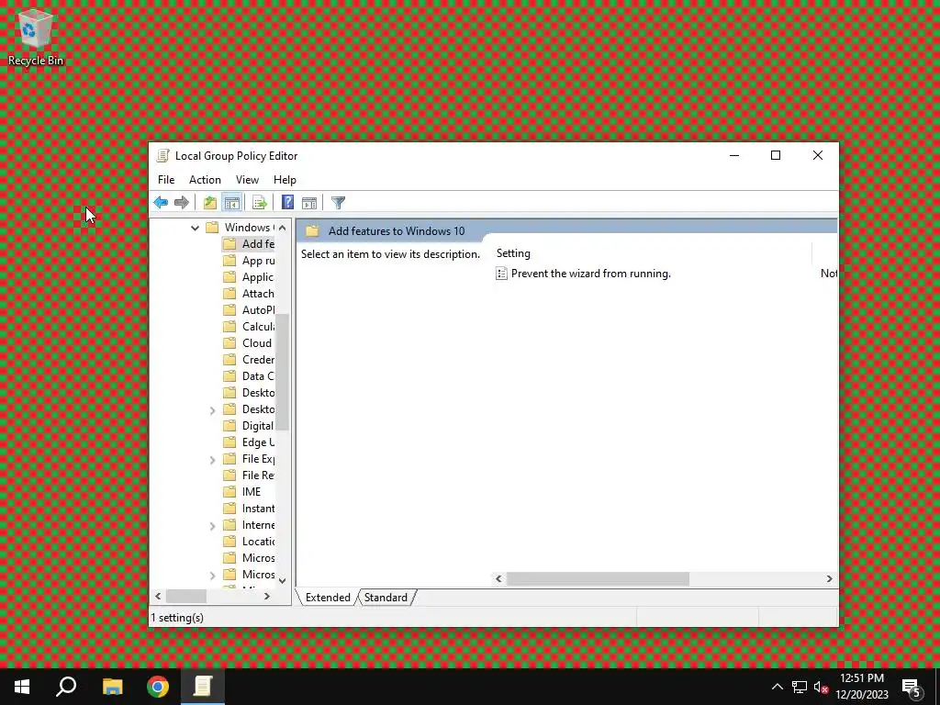Select the 'Locatio' tree folder
The height and width of the screenshot is (705, 940).
pyautogui.click(x=258, y=542)
